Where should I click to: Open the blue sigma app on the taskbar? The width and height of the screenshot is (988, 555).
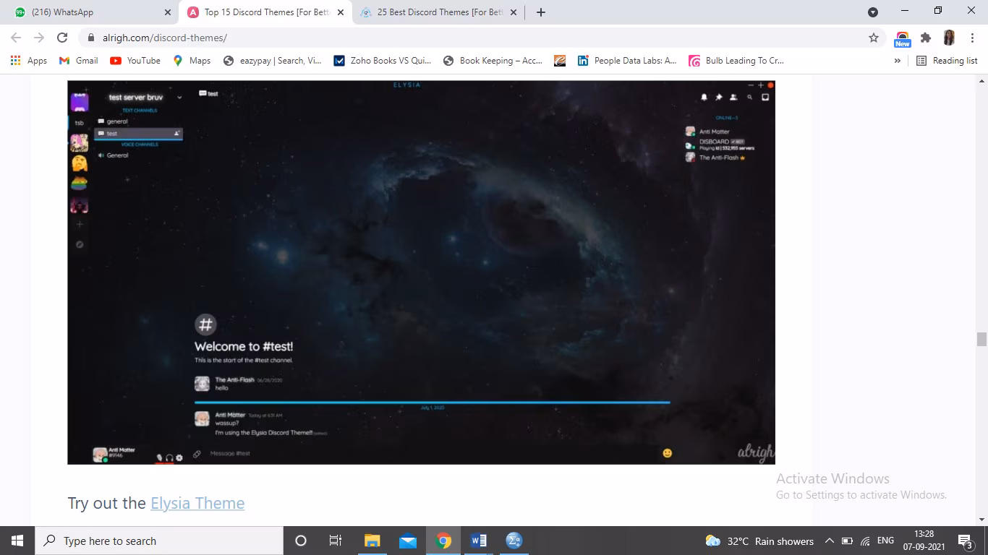point(514,541)
